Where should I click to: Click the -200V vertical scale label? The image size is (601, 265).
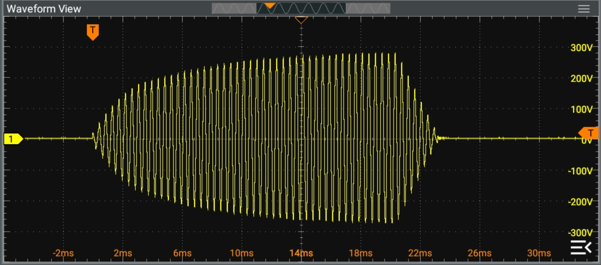tap(580, 202)
